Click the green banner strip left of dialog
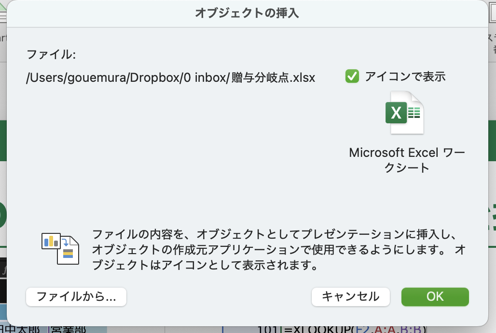Screen dimensions: 496x333 (x=3, y=141)
